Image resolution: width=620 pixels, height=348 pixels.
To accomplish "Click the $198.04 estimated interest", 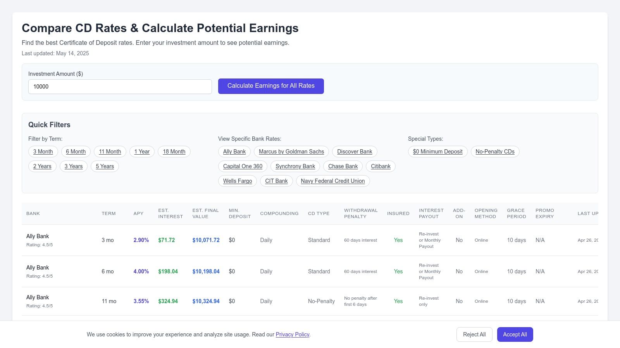I will pos(168,271).
